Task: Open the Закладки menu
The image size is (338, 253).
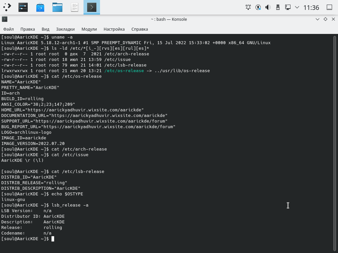Action: point(65,29)
